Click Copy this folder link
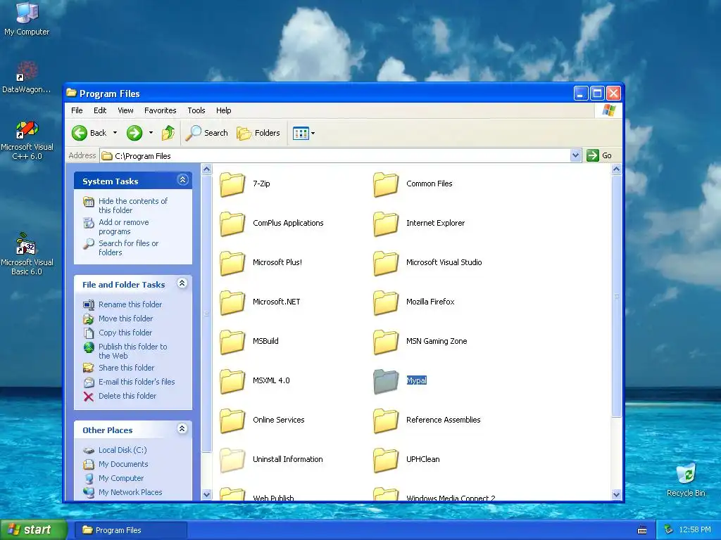The image size is (721, 540). (x=125, y=333)
